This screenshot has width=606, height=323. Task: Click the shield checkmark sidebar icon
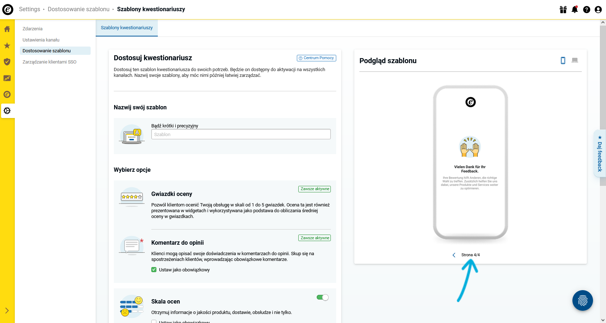(x=7, y=62)
